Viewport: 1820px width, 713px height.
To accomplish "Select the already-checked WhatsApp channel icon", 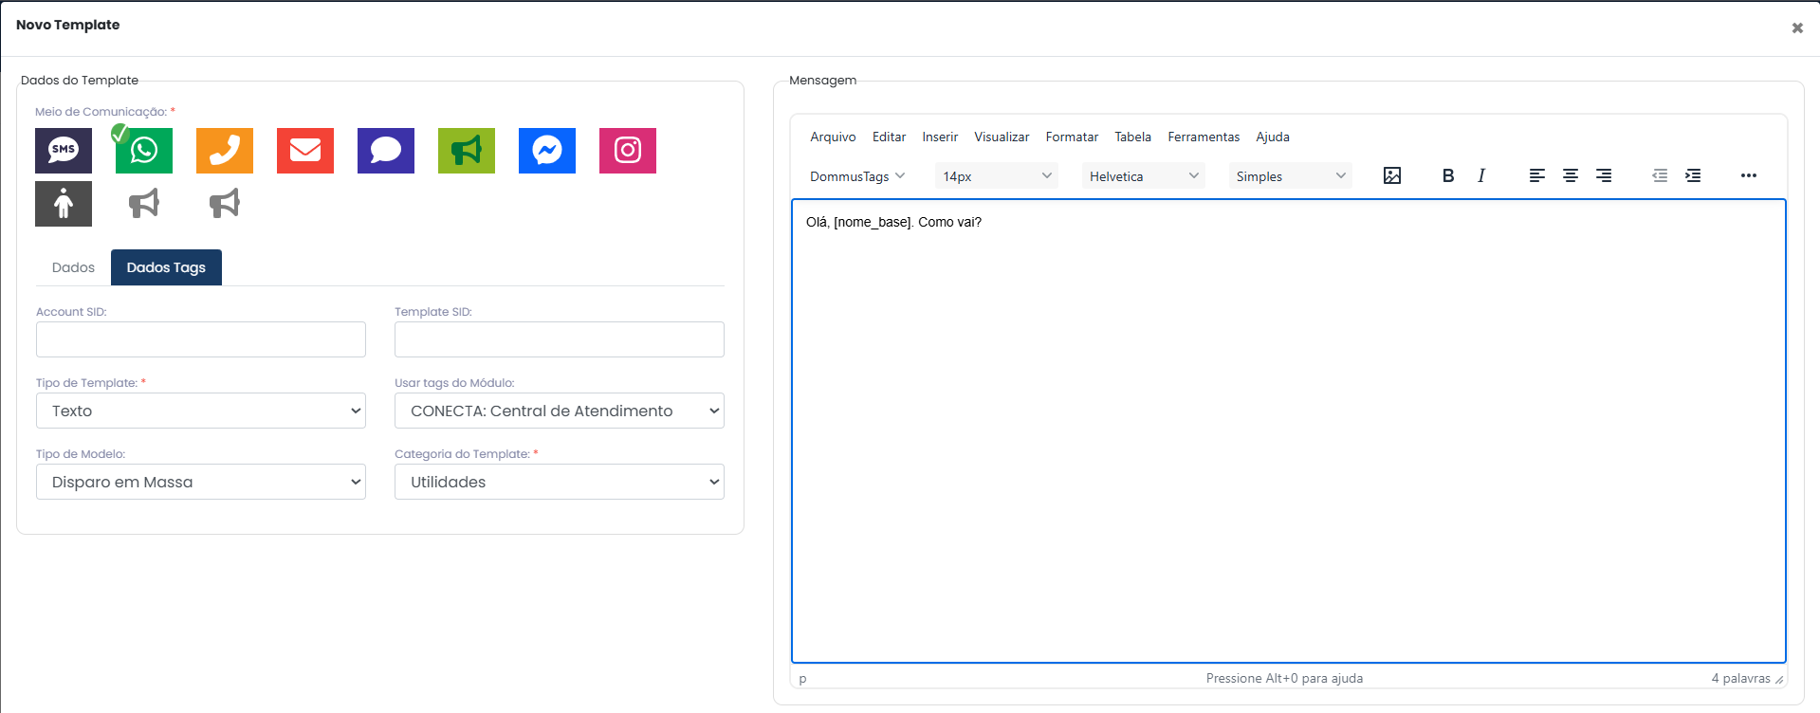I will (x=144, y=151).
